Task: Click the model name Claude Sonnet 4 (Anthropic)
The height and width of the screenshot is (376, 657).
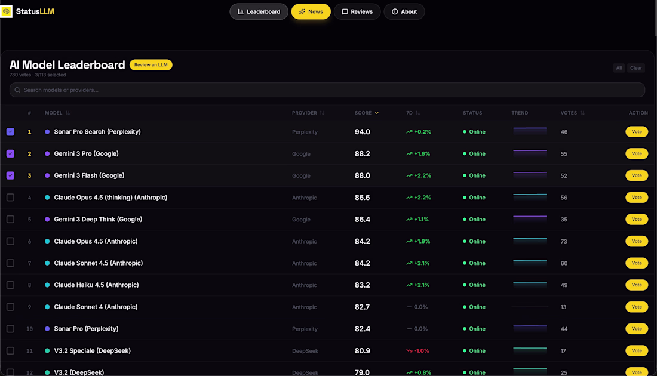Action: tap(96, 307)
